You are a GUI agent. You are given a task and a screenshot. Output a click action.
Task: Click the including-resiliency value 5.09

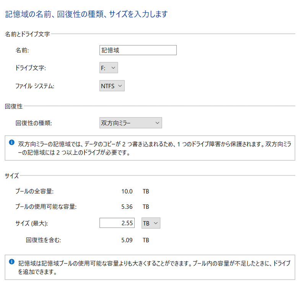point(127,240)
